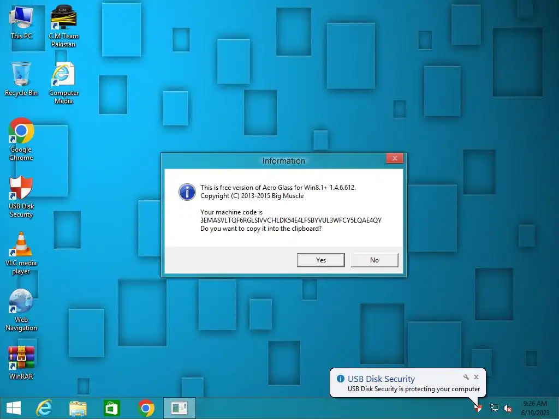
Task: Open Computer Media shortcut
Action: click(x=63, y=83)
